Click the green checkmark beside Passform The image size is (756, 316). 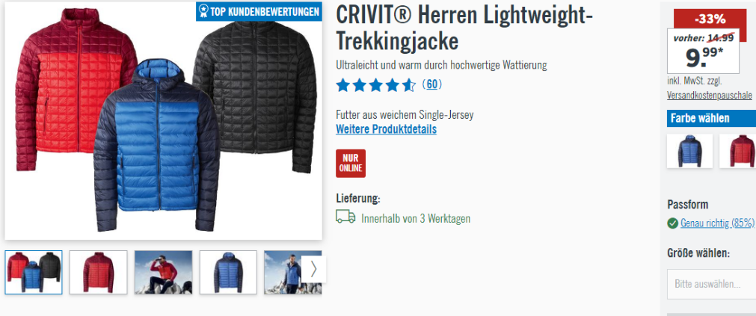(x=672, y=223)
